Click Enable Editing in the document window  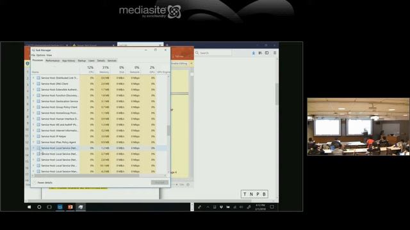(179, 63)
